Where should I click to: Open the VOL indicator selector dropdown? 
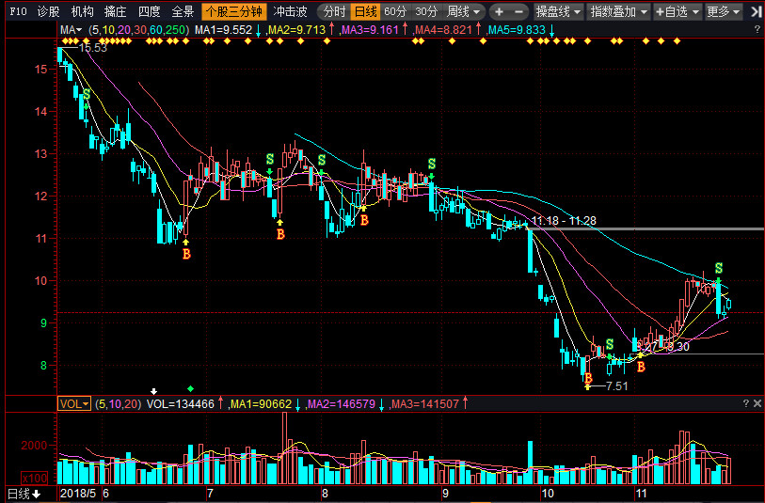click(x=74, y=403)
